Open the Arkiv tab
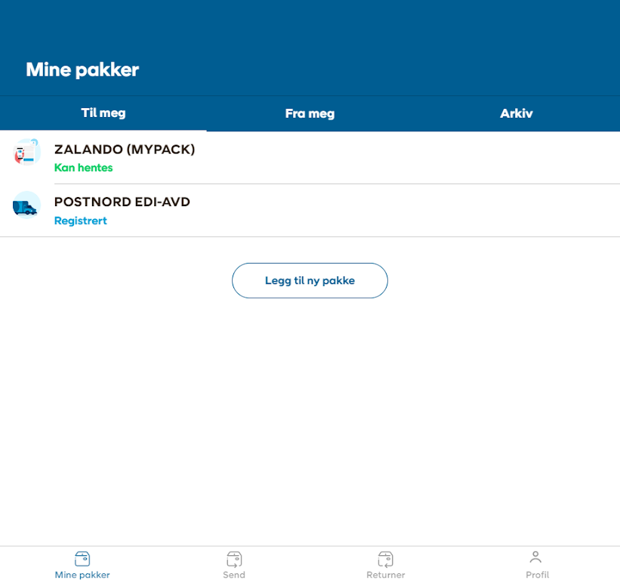 pos(517,114)
